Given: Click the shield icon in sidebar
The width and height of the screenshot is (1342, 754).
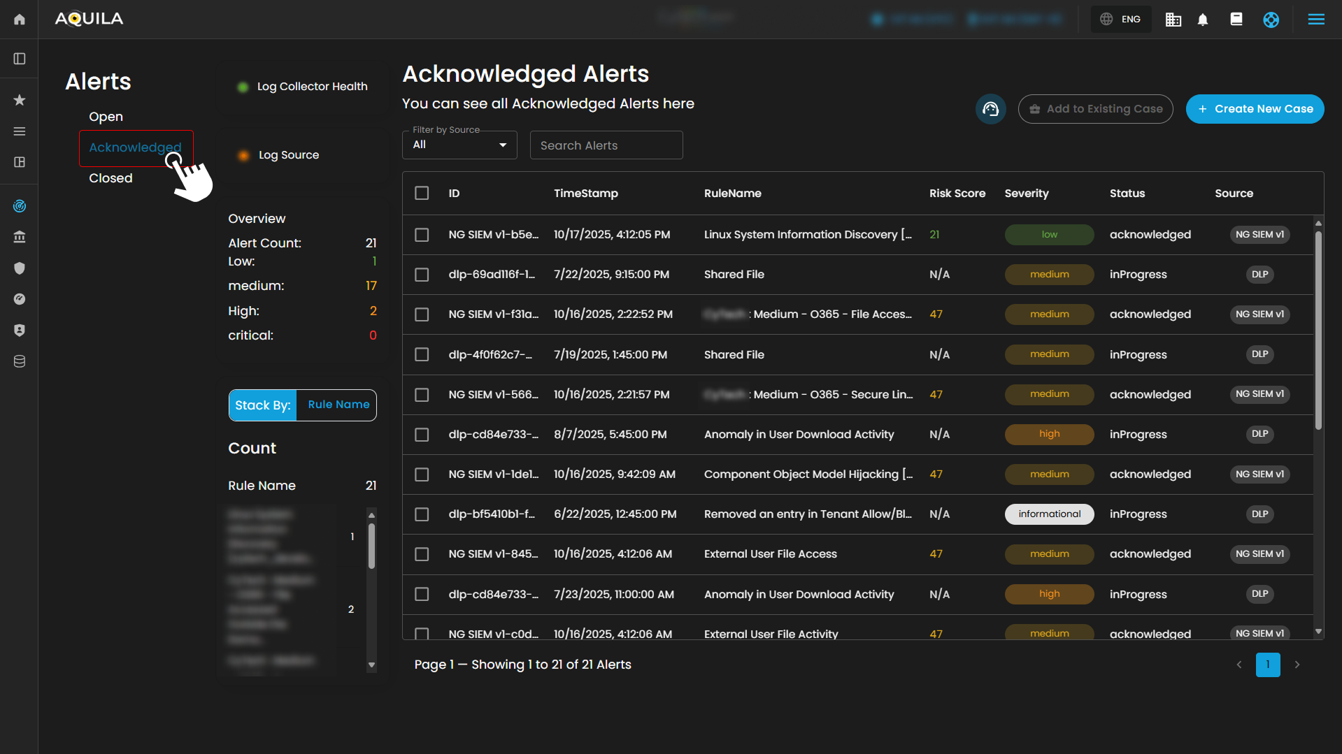Looking at the screenshot, I should coord(20,268).
